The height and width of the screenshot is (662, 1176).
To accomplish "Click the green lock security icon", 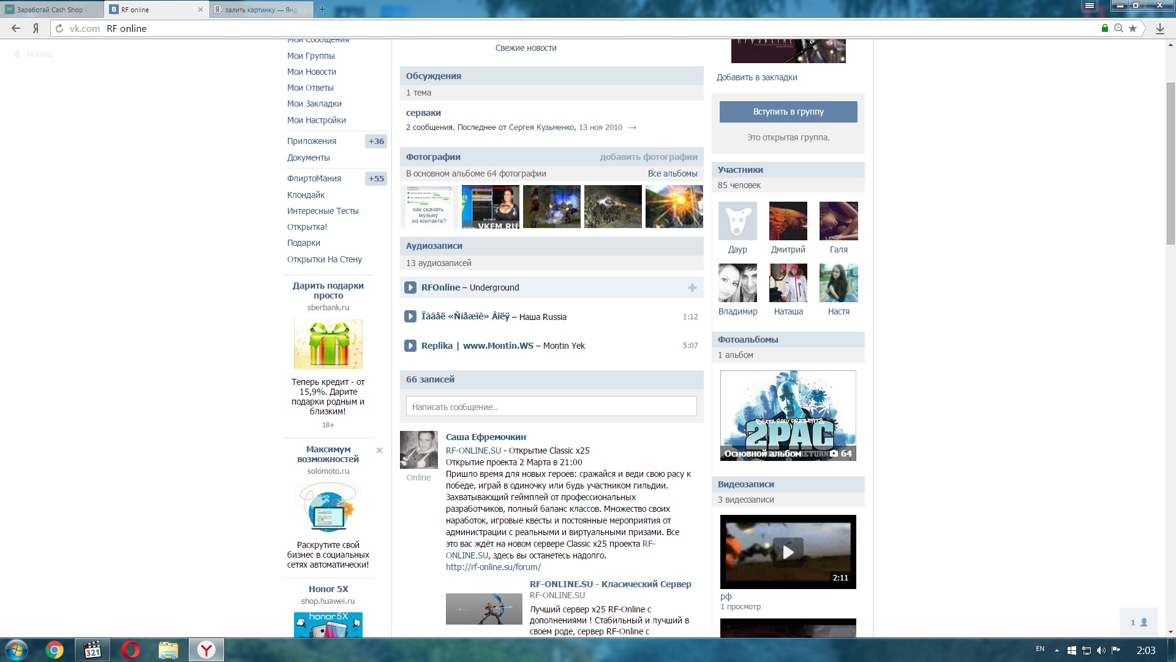I will pyautogui.click(x=1105, y=28).
